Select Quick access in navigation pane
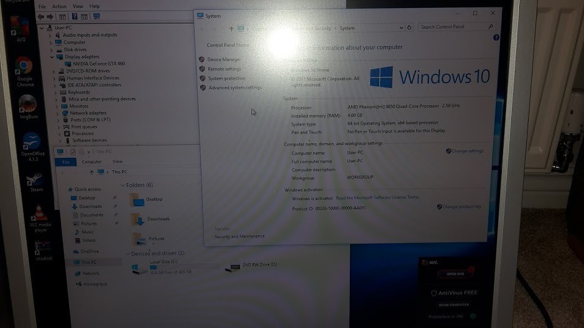The width and height of the screenshot is (584, 328). click(x=88, y=189)
